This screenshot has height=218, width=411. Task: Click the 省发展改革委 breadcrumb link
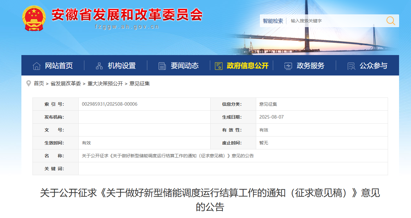tap(66, 83)
